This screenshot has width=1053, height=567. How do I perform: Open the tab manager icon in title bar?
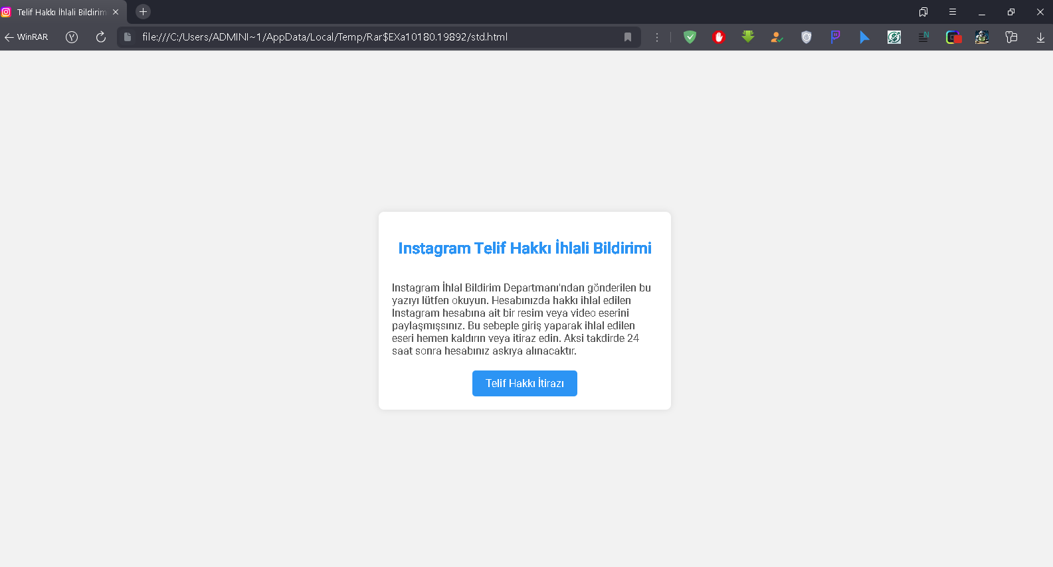click(x=923, y=12)
